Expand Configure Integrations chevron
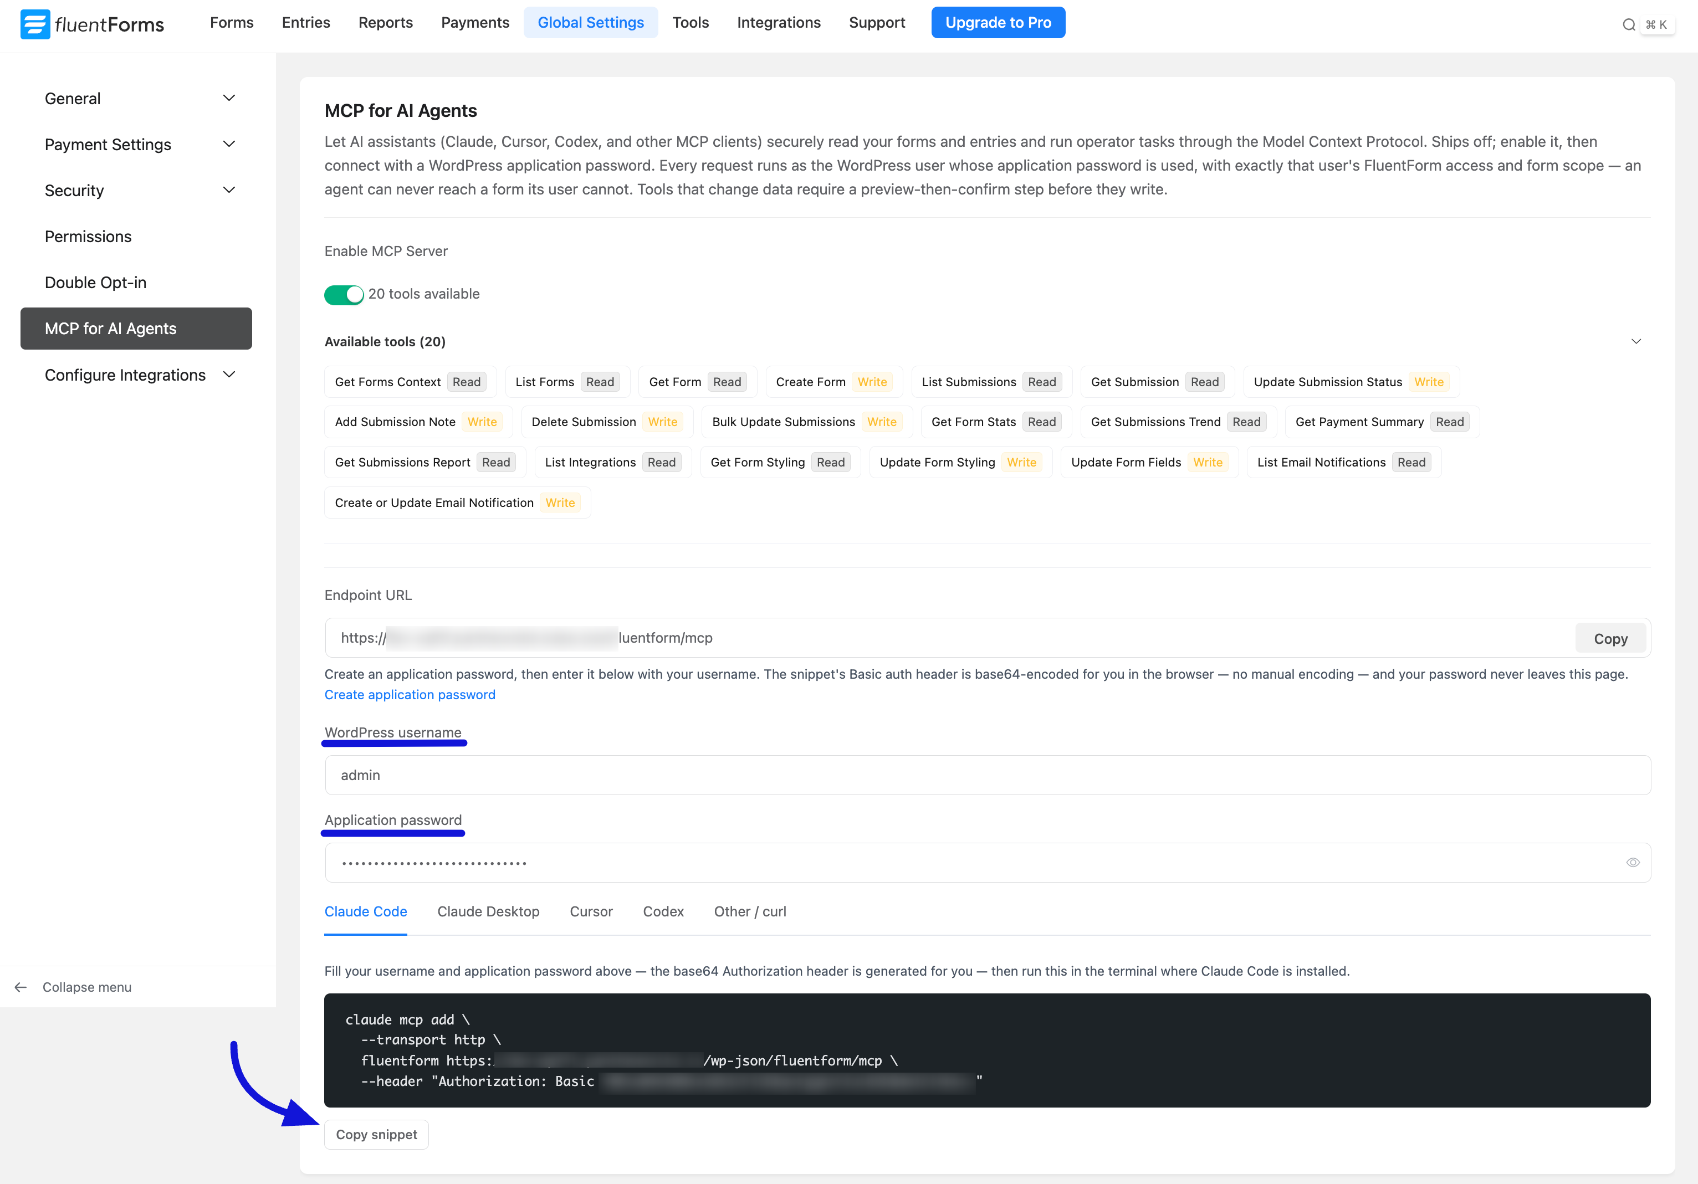The width and height of the screenshot is (1698, 1184). tap(229, 375)
